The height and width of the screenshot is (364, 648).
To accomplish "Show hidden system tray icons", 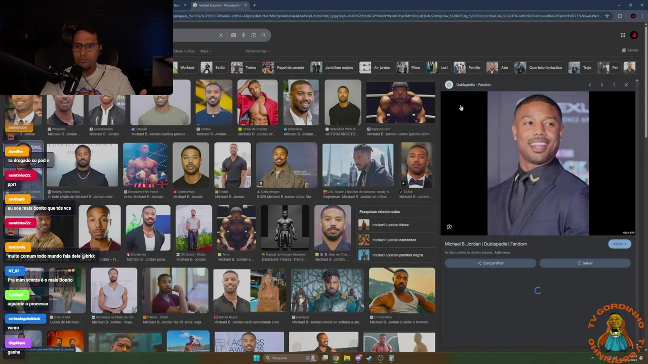I will (x=593, y=358).
